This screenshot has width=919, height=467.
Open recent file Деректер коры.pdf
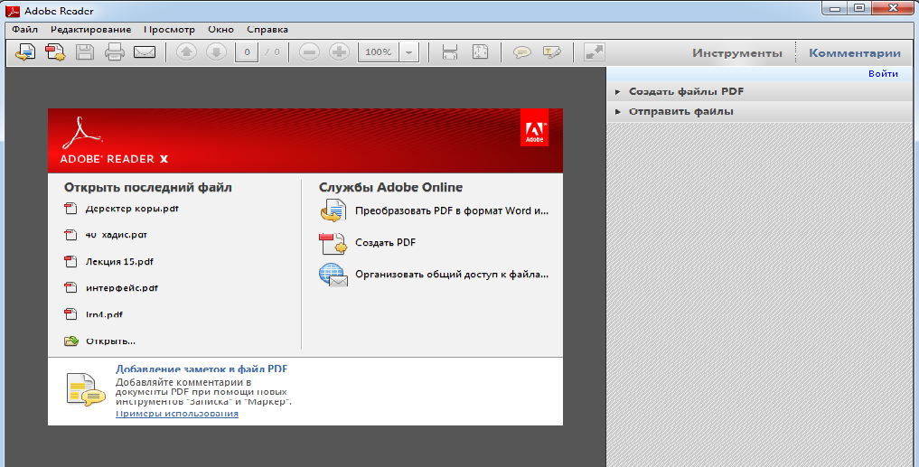pos(132,209)
